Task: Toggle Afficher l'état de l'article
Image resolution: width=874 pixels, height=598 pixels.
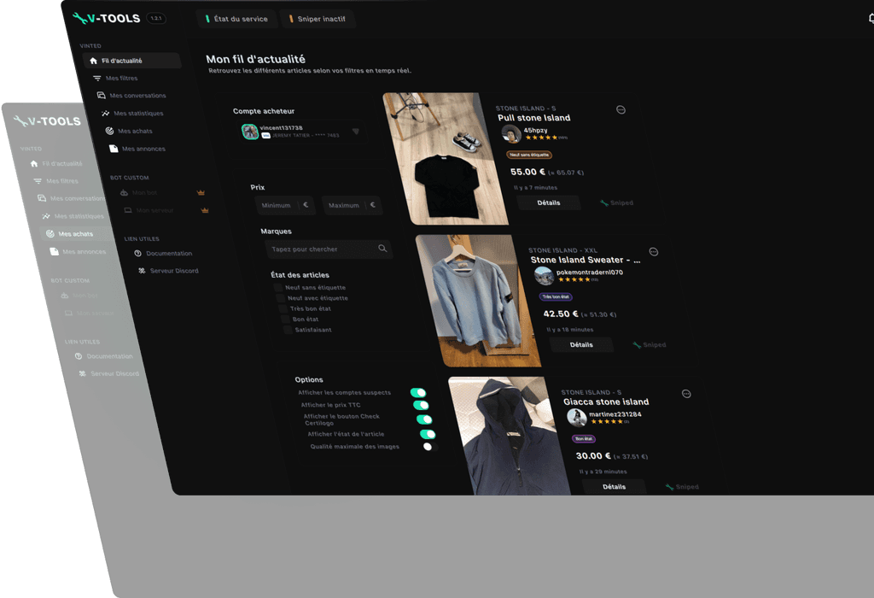Action: pos(428,434)
